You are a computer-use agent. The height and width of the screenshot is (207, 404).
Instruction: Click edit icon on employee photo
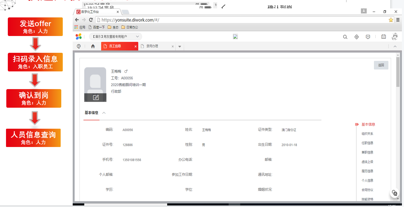point(96,97)
